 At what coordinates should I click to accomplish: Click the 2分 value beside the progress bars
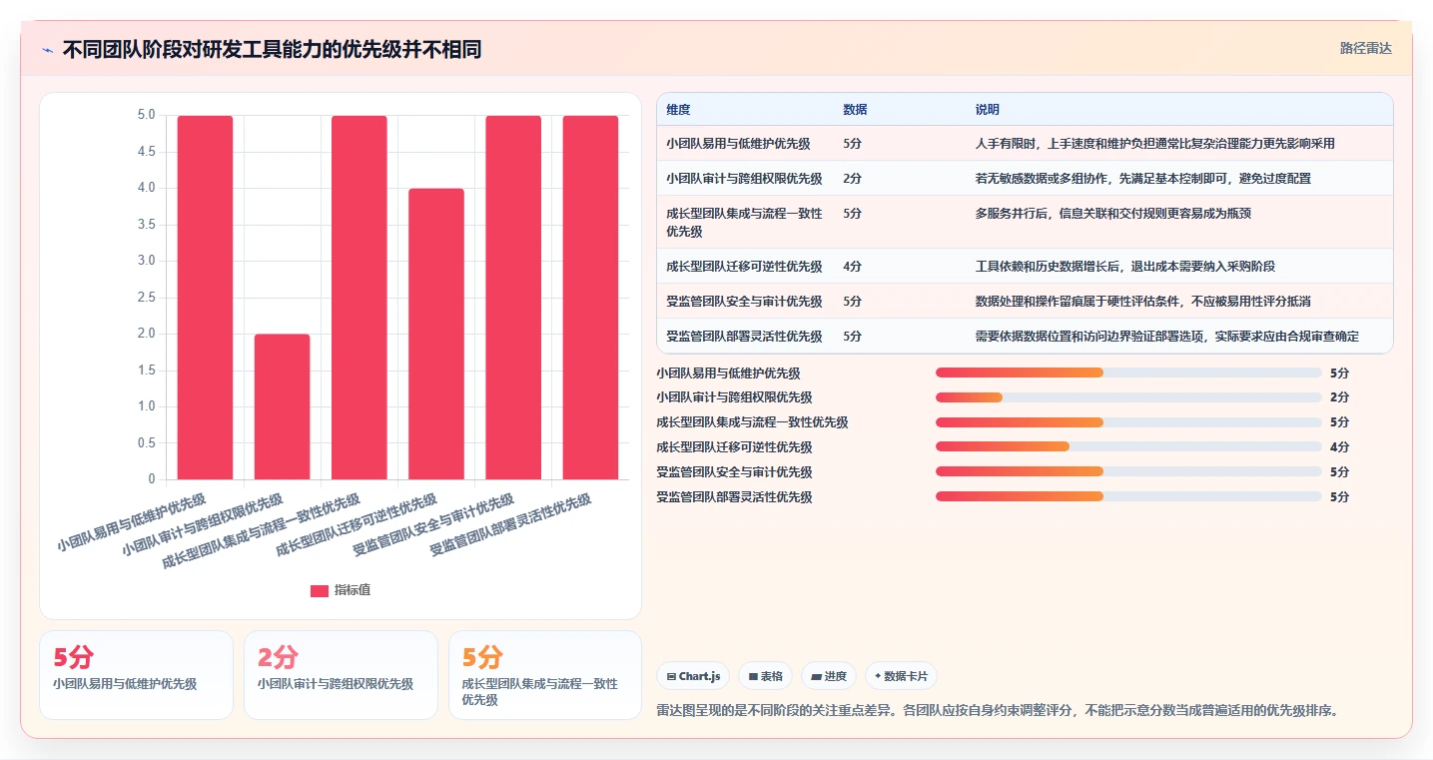[x=1340, y=397]
